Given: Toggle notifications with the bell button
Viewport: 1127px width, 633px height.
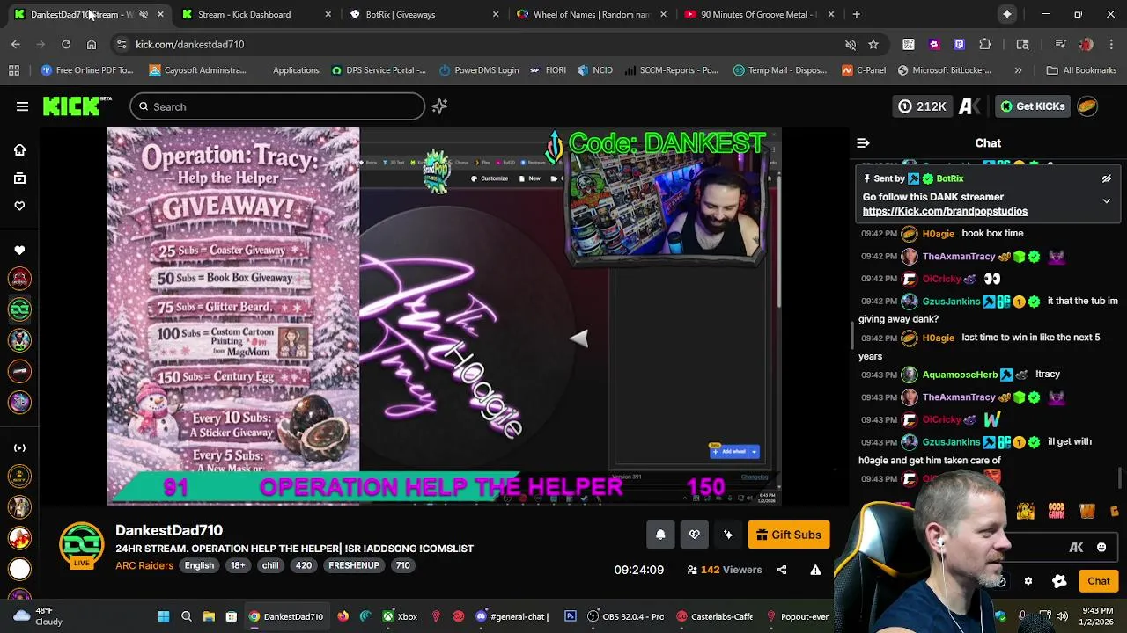Looking at the screenshot, I should pyautogui.click(x=660, y=535).
